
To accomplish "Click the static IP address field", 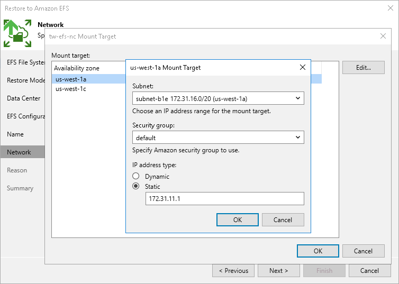I will (x=224, y=198).
